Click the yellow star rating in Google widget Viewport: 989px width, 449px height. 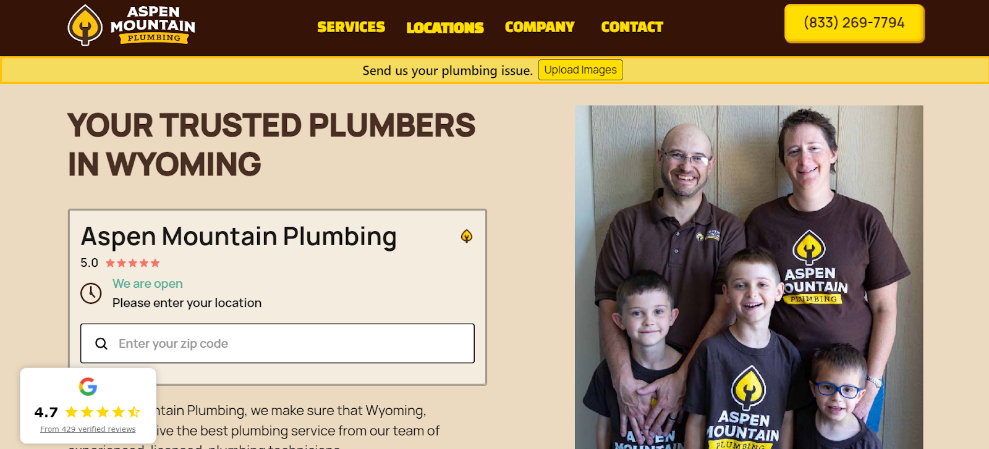coord(103,412)
